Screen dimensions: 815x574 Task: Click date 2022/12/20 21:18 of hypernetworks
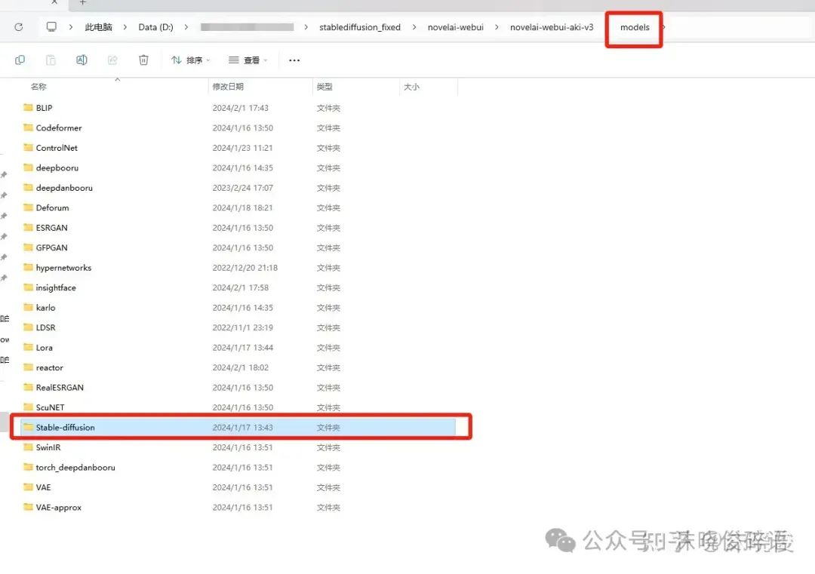pos(244,268)
